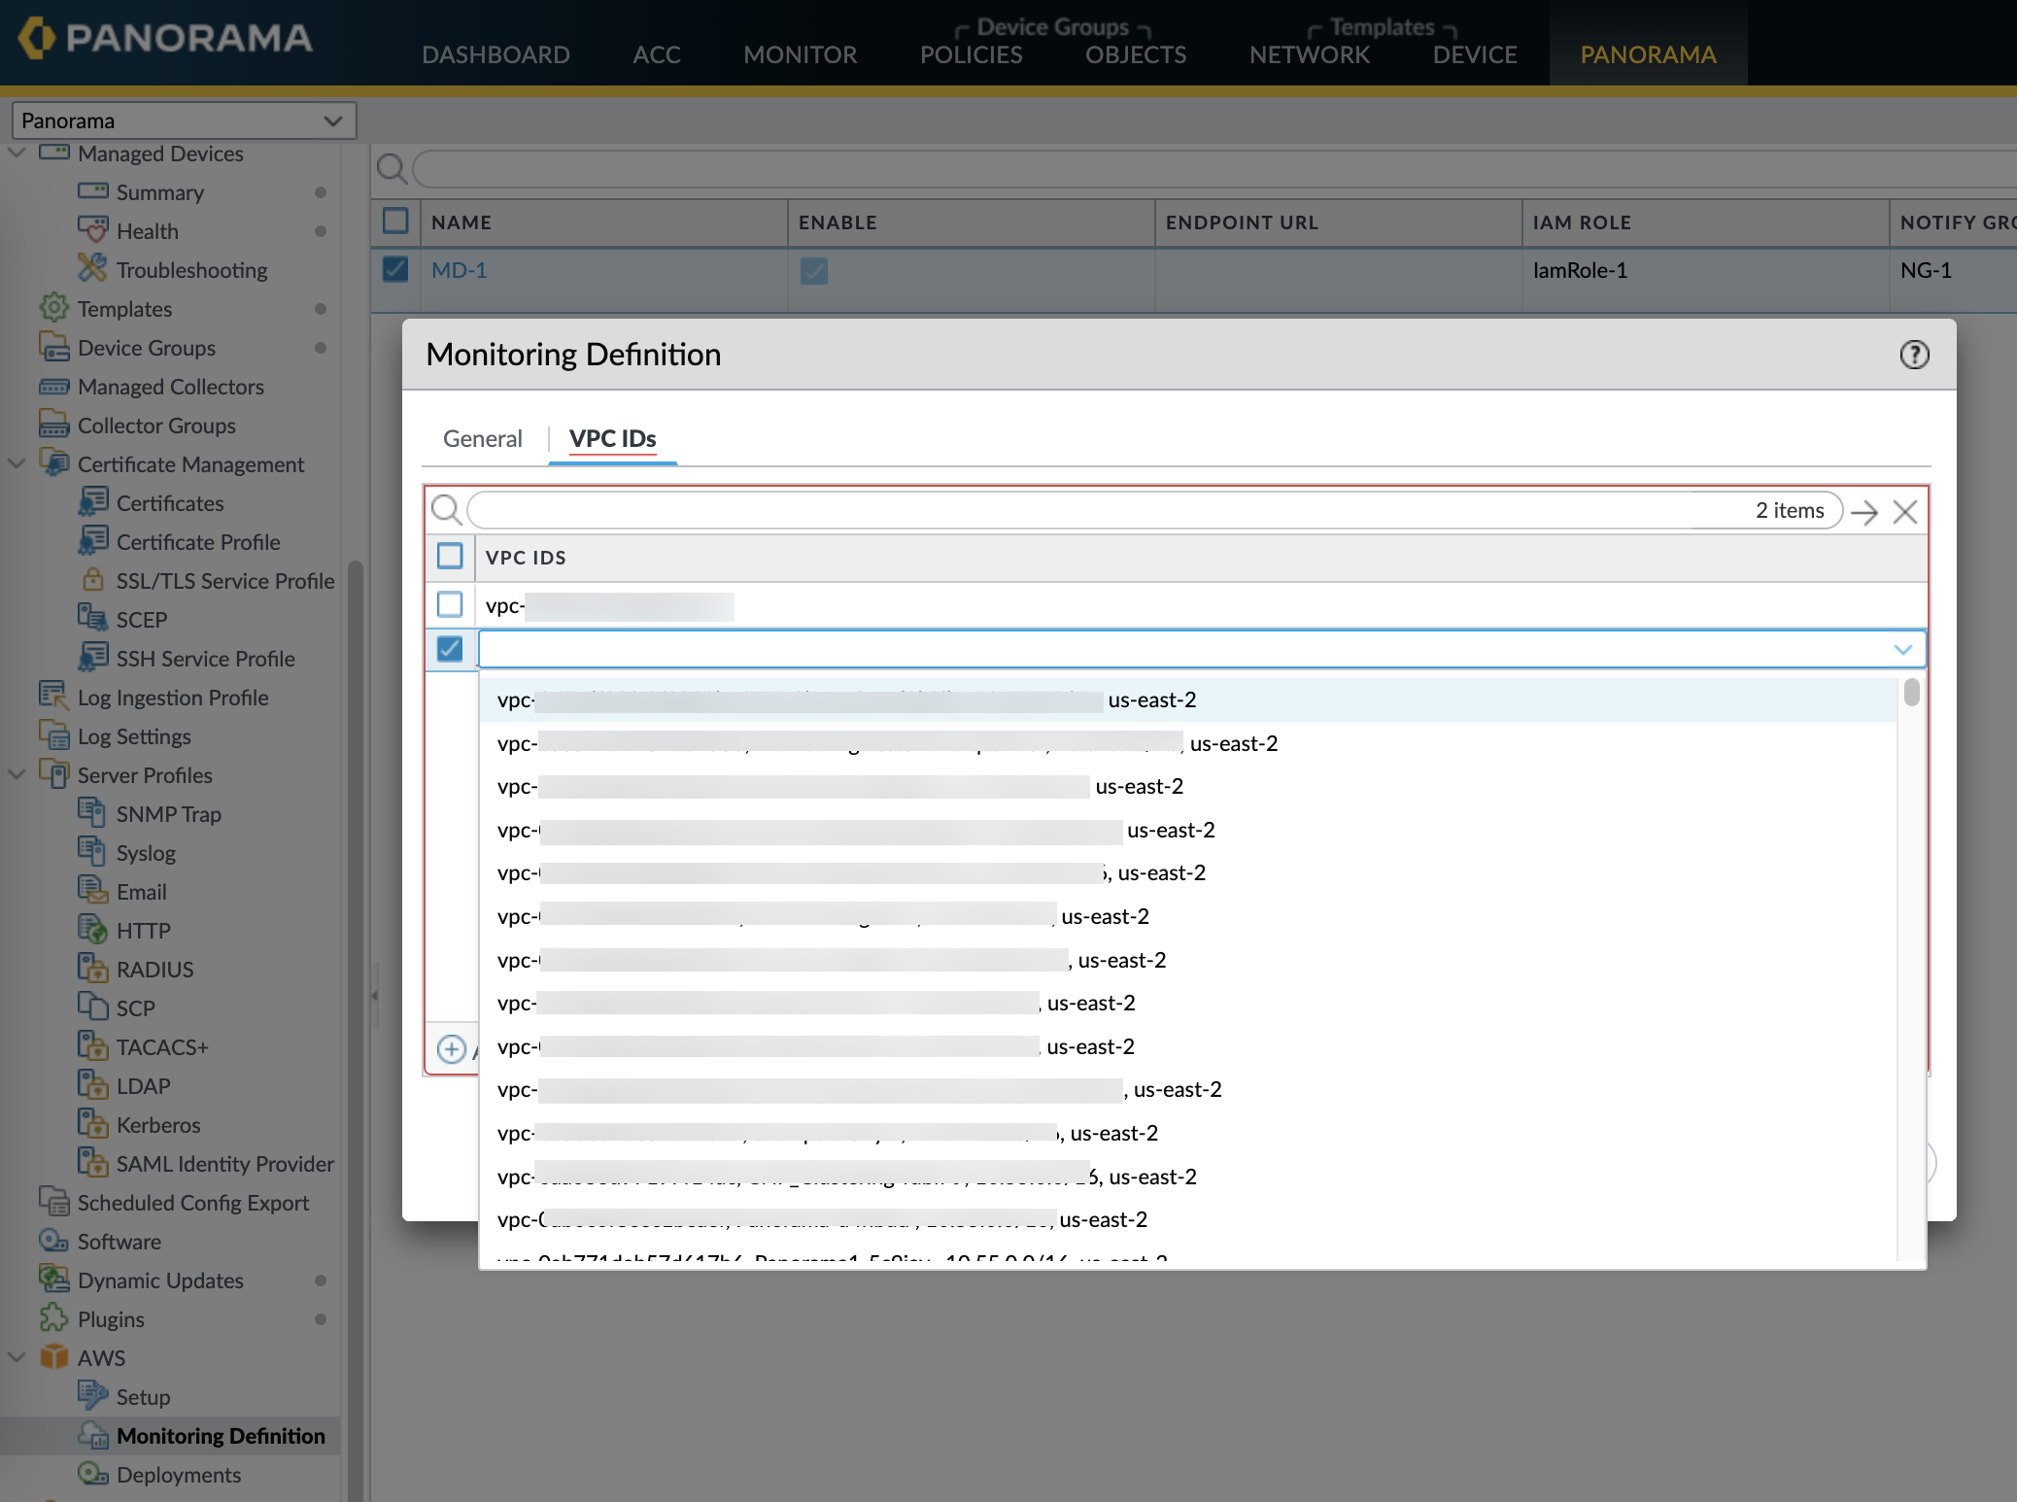Click the add plus circle icon

451,1049
